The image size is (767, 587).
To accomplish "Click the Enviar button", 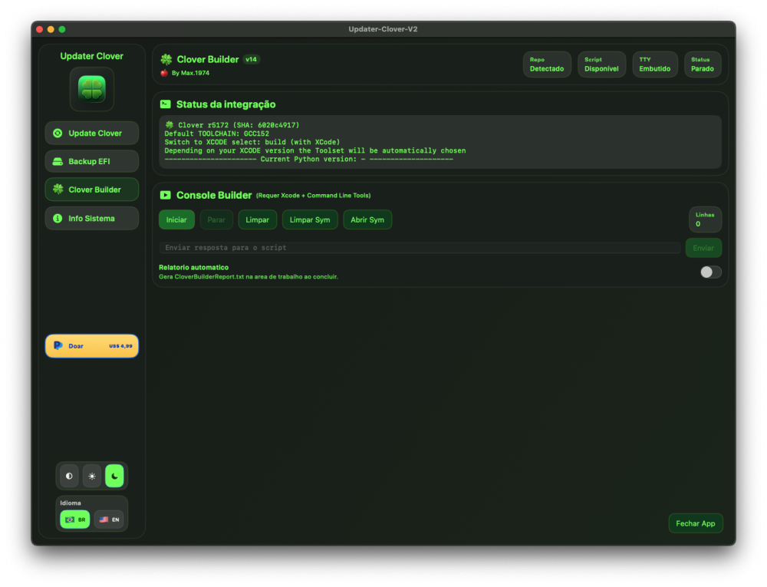I will (703, 248).
